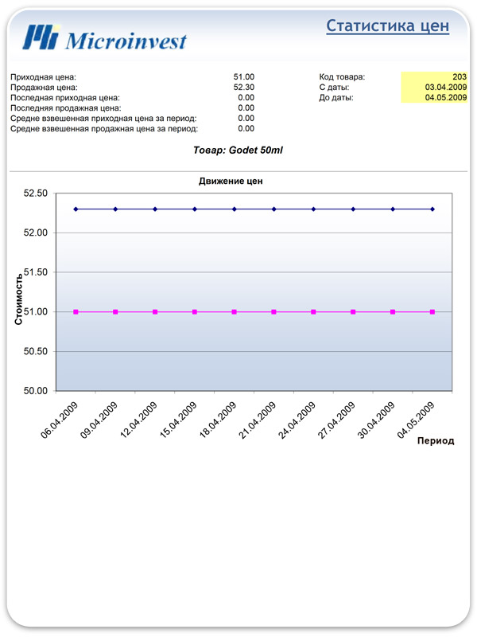Click the Период horizontal axis title
Viewport: 477px width, 637px height.
pyautogui.click(x=436, y=440)
